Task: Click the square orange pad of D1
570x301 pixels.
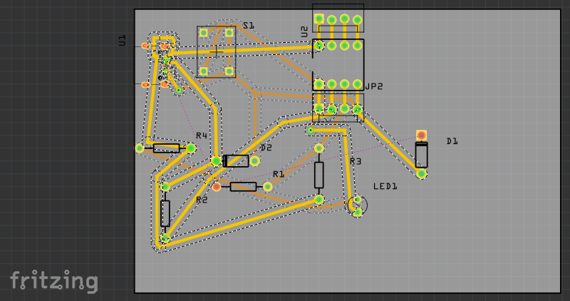Action: coord(422,135)
